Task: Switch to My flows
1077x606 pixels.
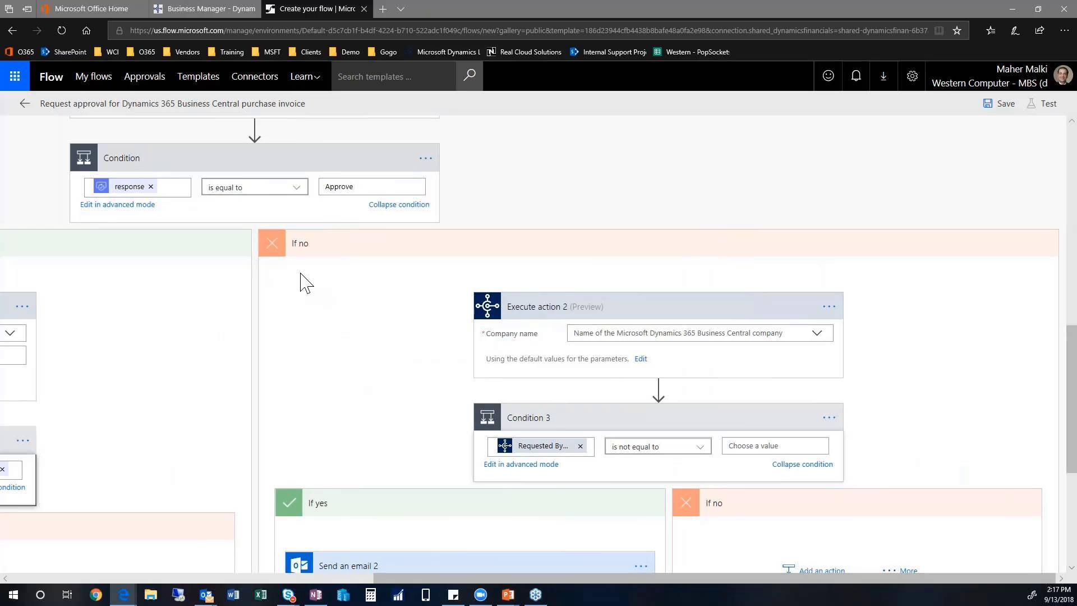Action: [x=94, y=76]
